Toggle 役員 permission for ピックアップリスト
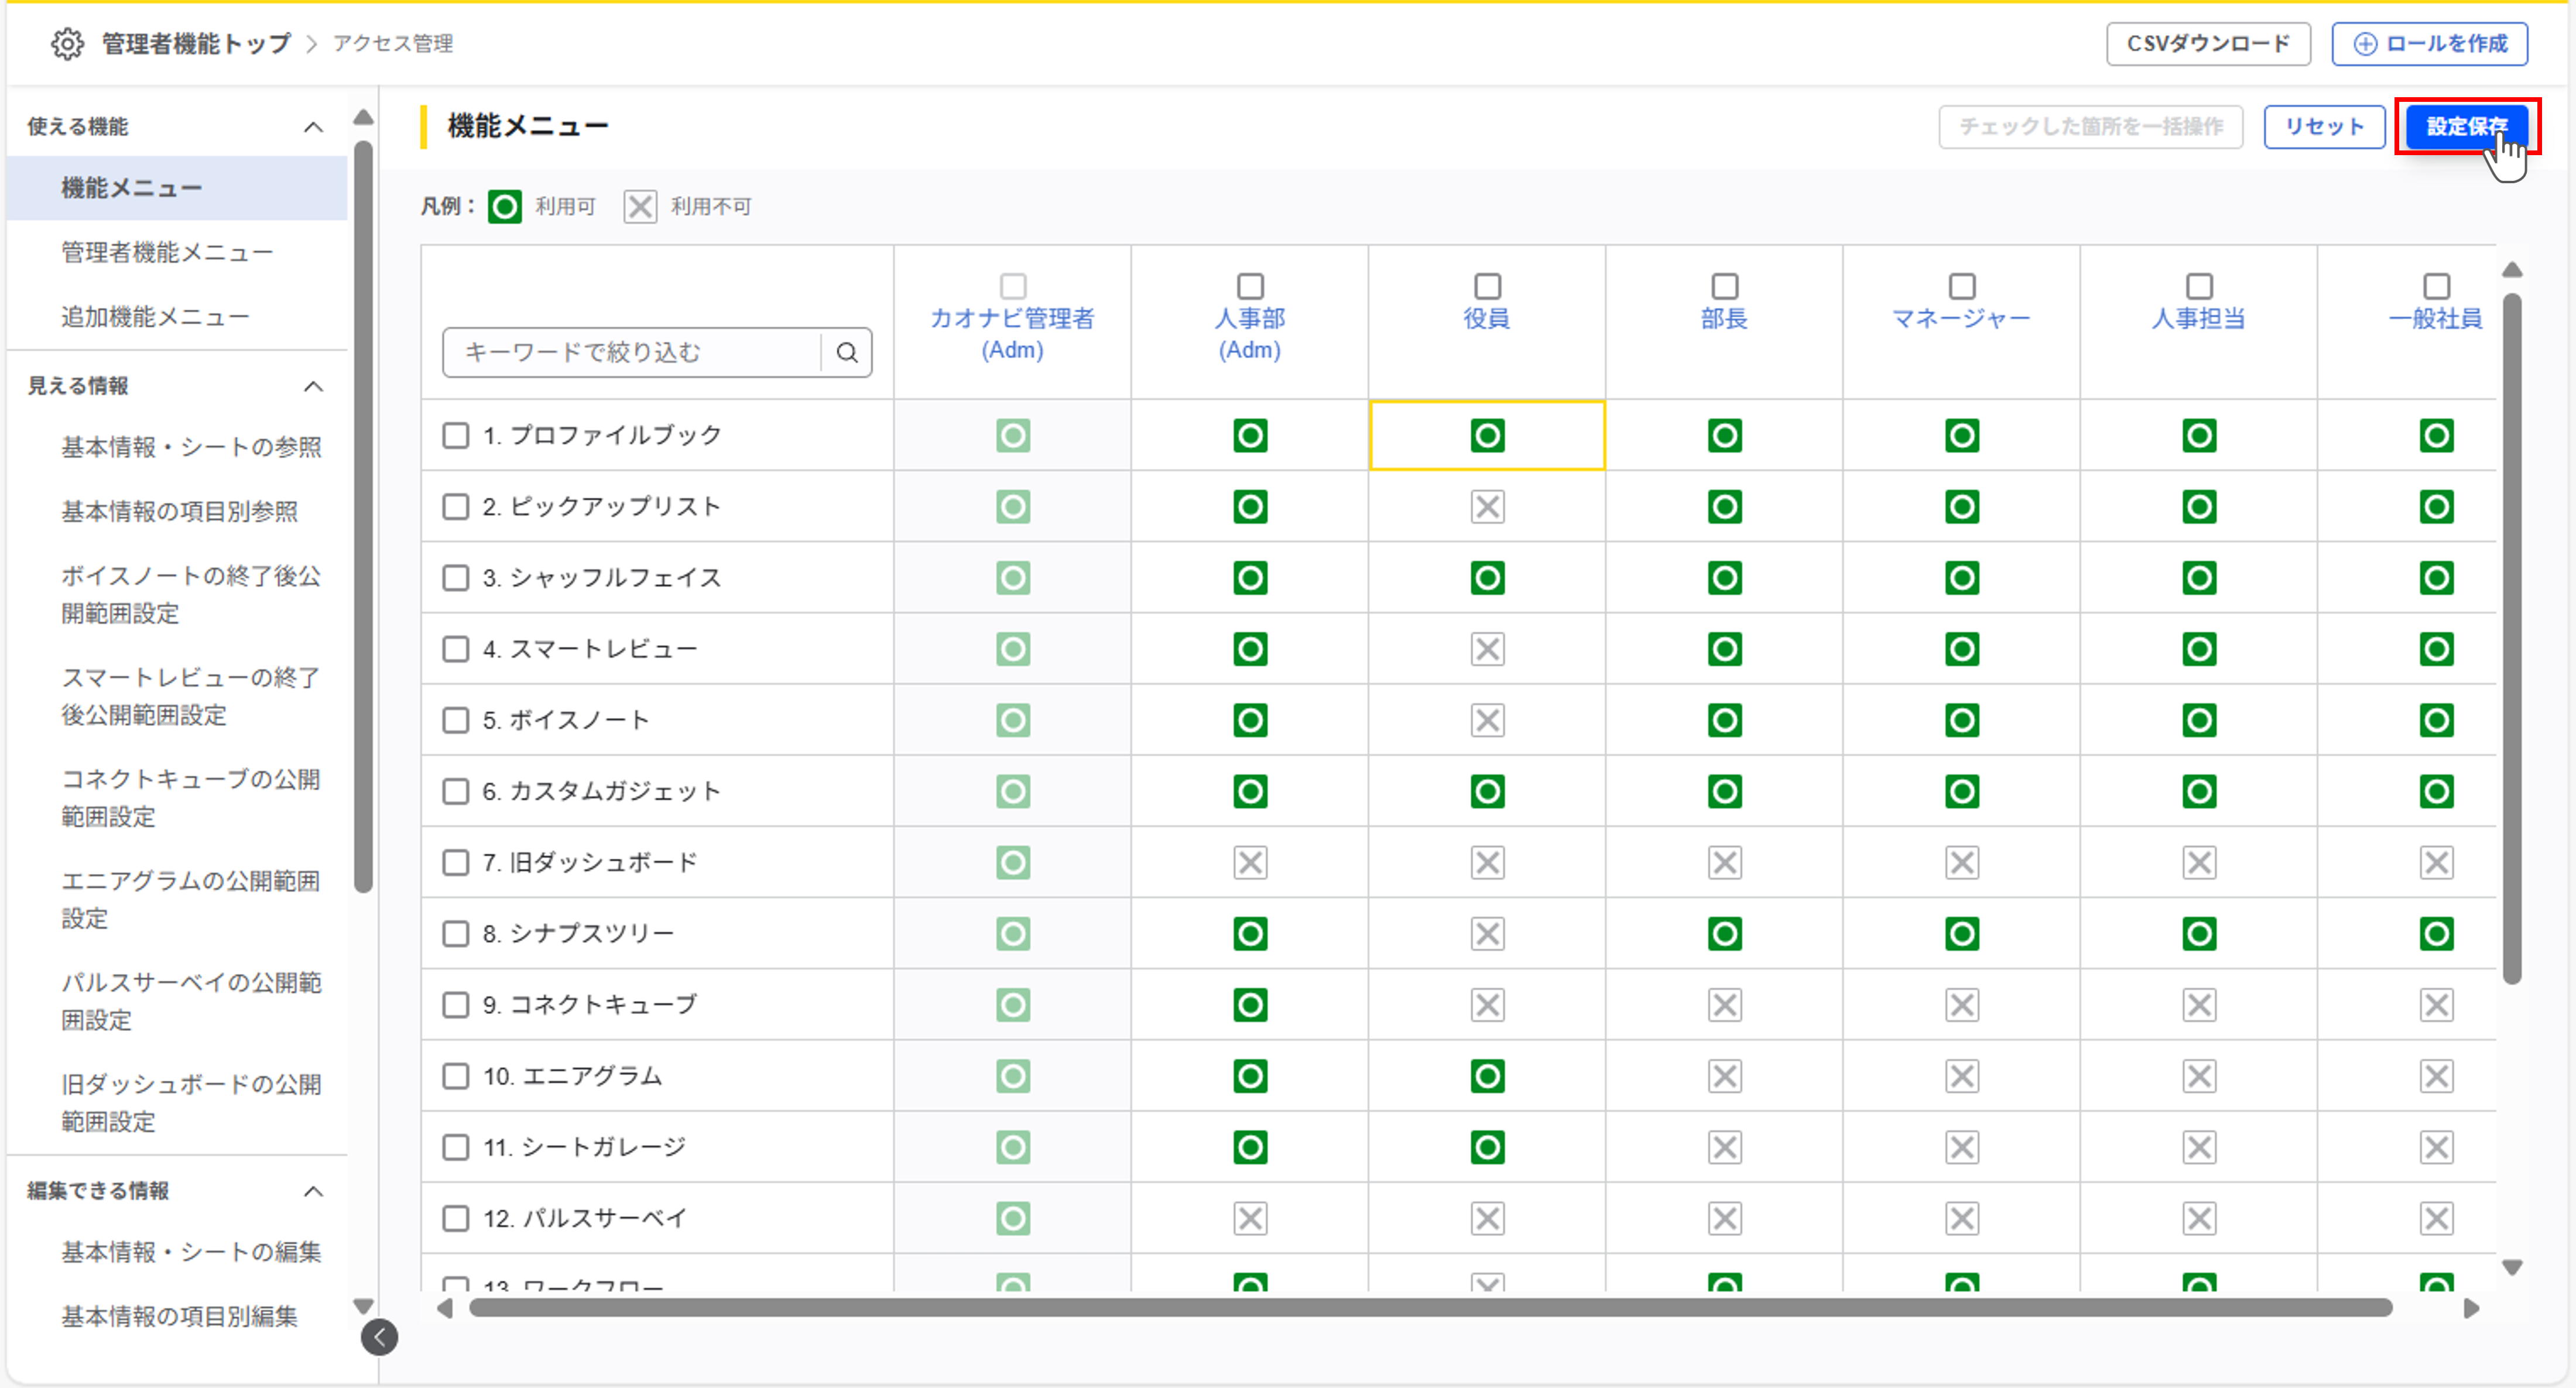 (x=1487, y=507)
